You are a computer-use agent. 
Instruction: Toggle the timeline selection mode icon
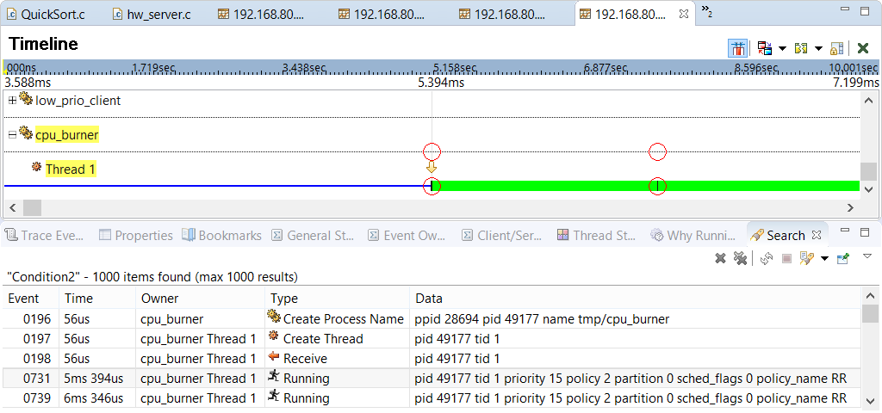(738, 48)
